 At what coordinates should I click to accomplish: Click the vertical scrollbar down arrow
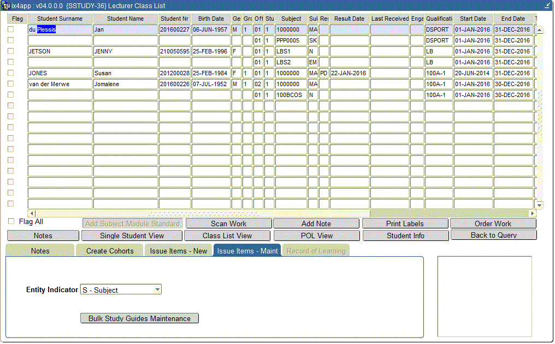click(540, 205)
